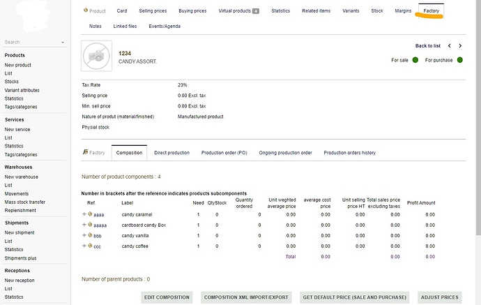Click product icon beside ref aaaaa

coord(90,225)
